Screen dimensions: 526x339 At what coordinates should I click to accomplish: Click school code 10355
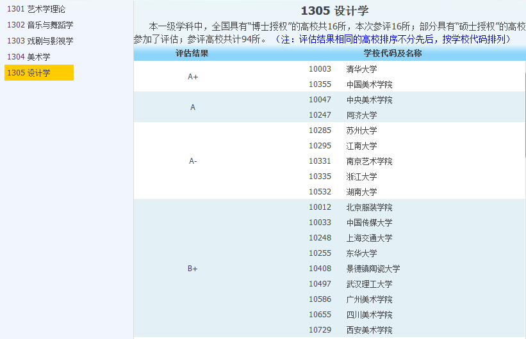click(x=320, y=84)
